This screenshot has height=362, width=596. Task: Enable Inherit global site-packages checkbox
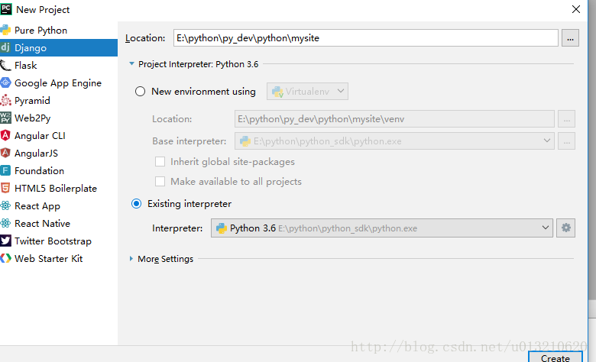point(160,162)
